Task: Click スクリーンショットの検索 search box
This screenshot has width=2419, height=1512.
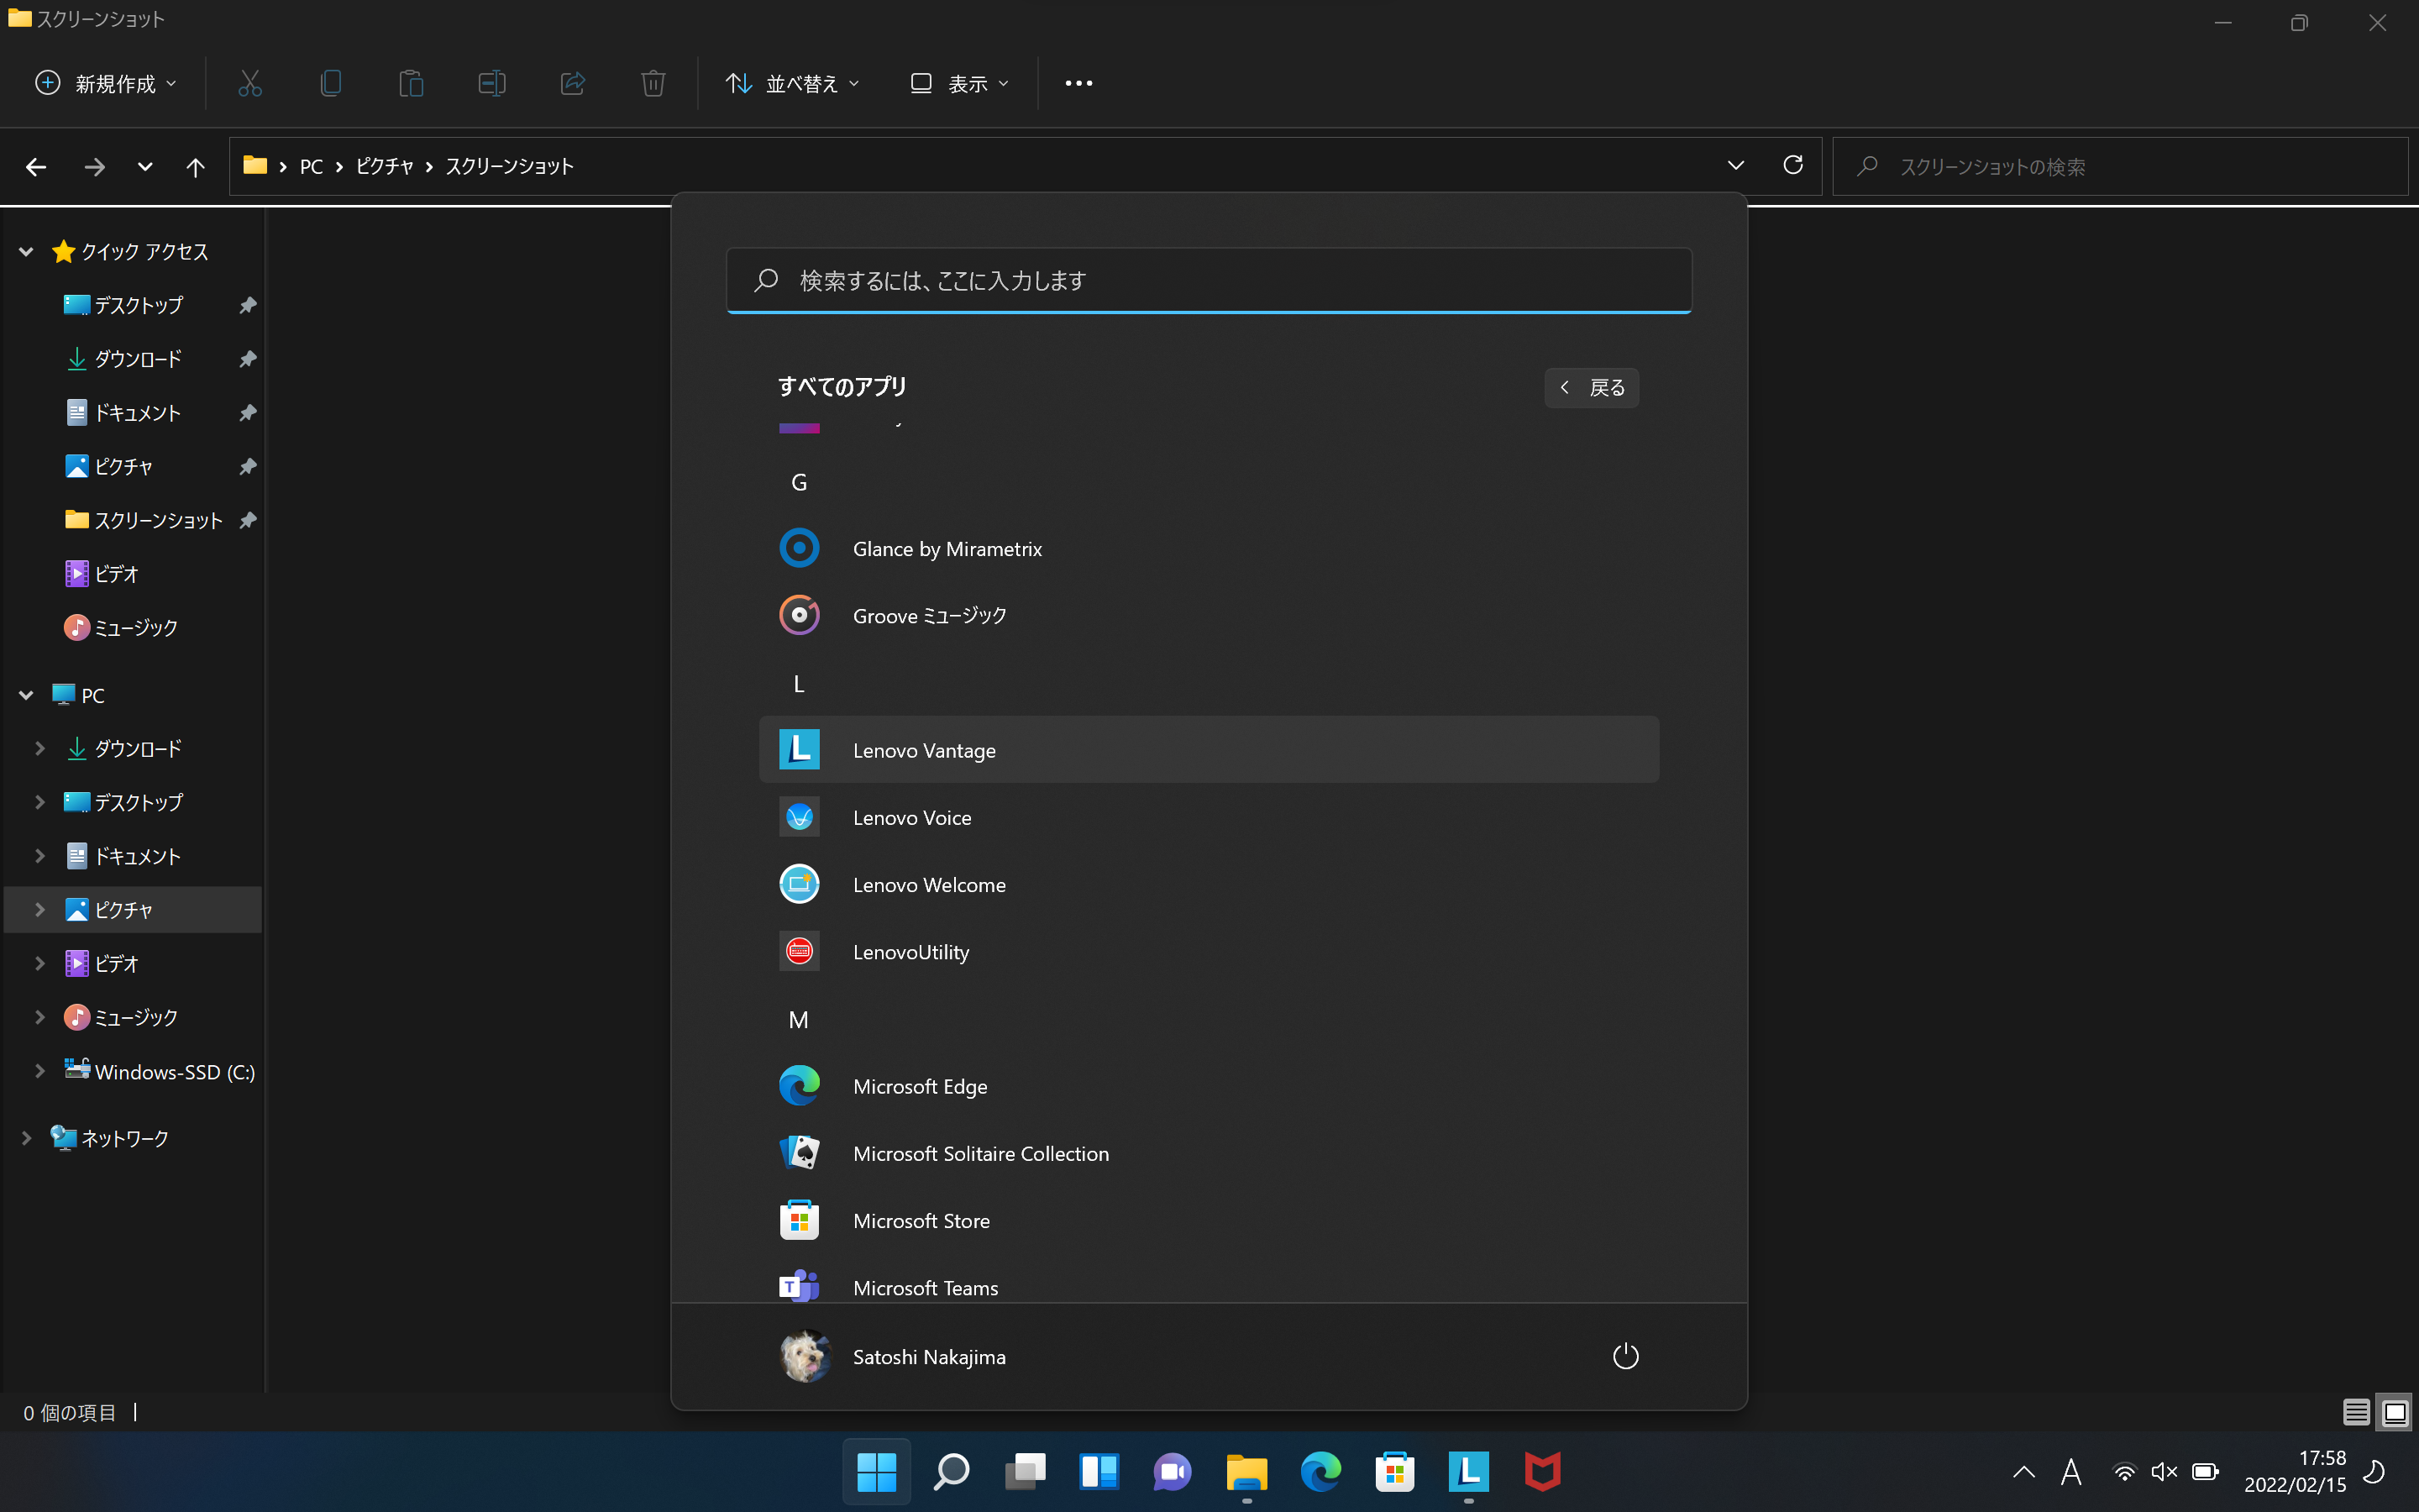Action: pyautogui.click(x=2120, y=167)
